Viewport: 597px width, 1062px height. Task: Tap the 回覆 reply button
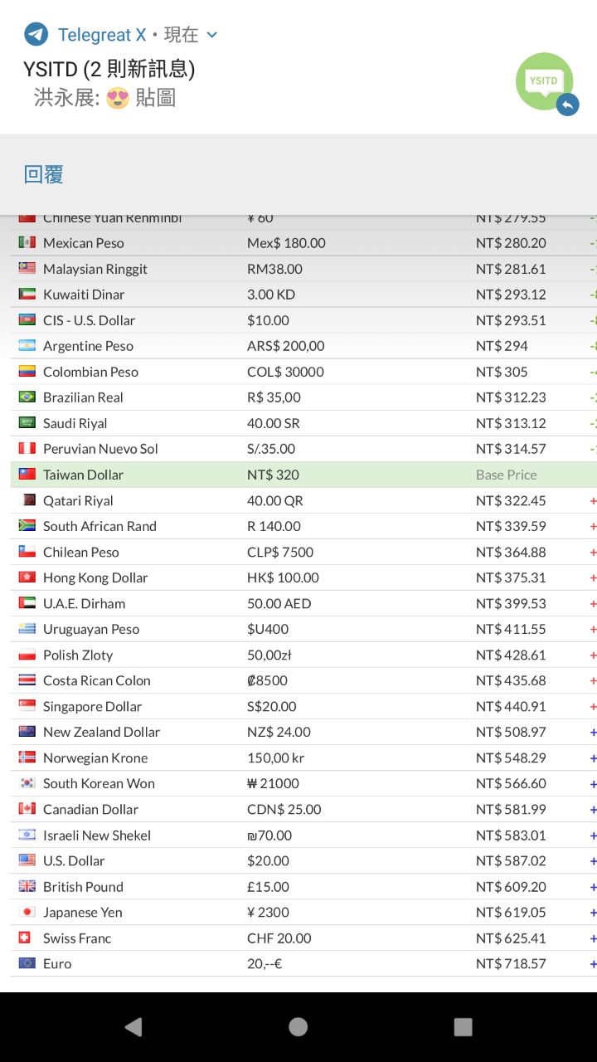44,174
